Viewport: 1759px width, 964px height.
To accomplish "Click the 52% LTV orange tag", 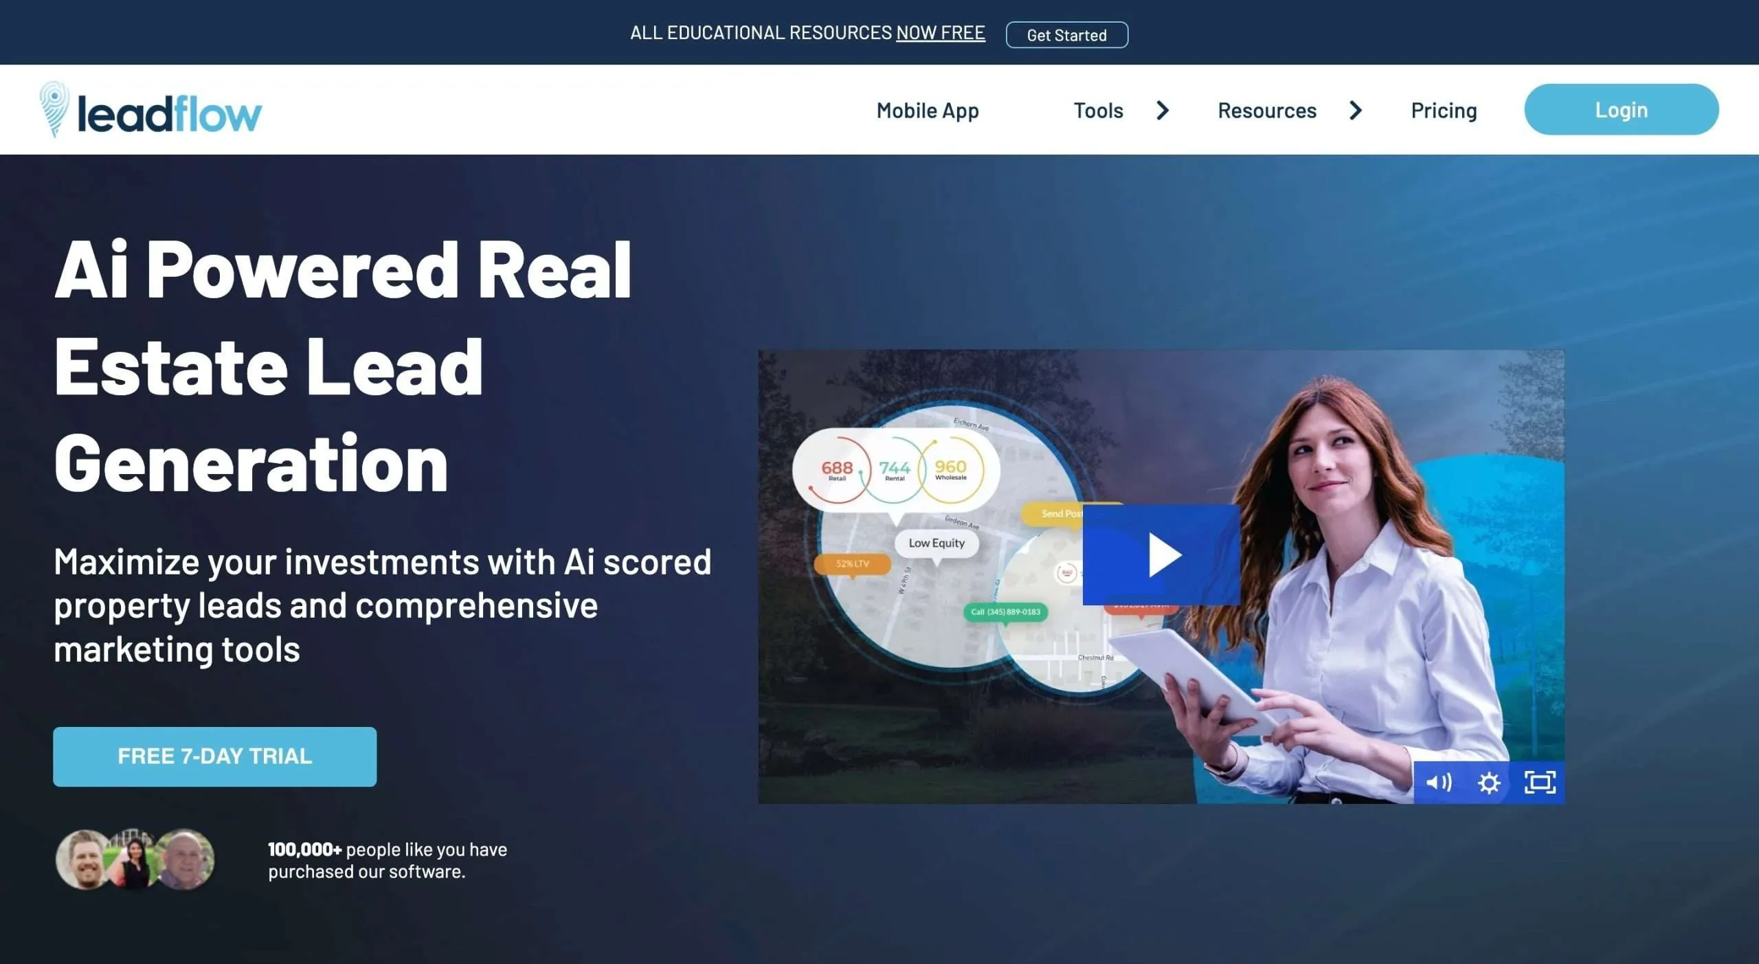I will click(853, 563).
